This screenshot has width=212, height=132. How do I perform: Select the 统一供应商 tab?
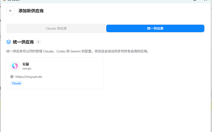point(155,28)
